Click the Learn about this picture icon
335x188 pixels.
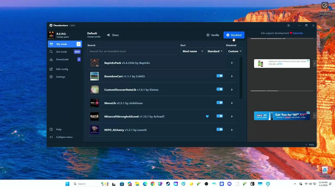325,9
